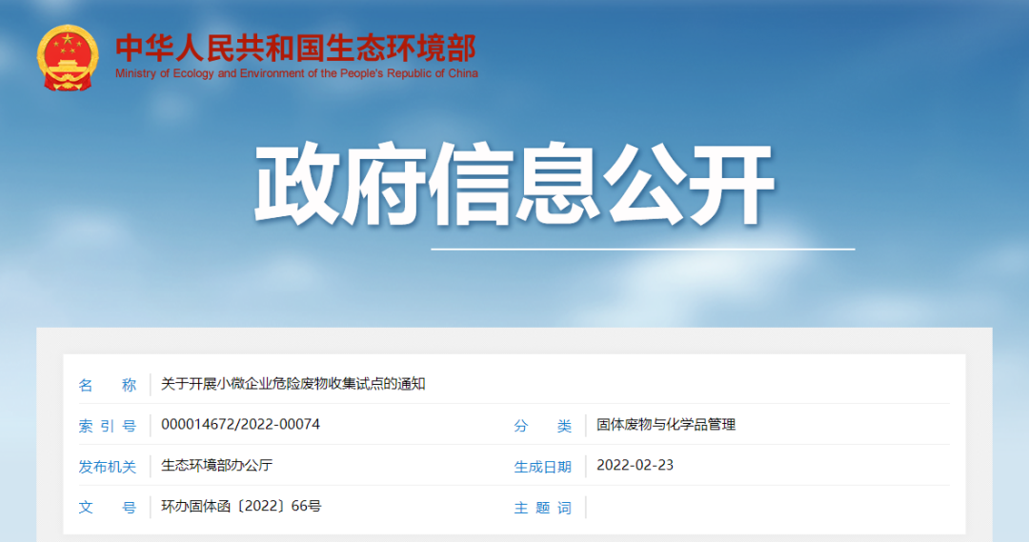1029x542 pixels.
Task: Click the 索引号 field label
Action: (x=108, y=426)
